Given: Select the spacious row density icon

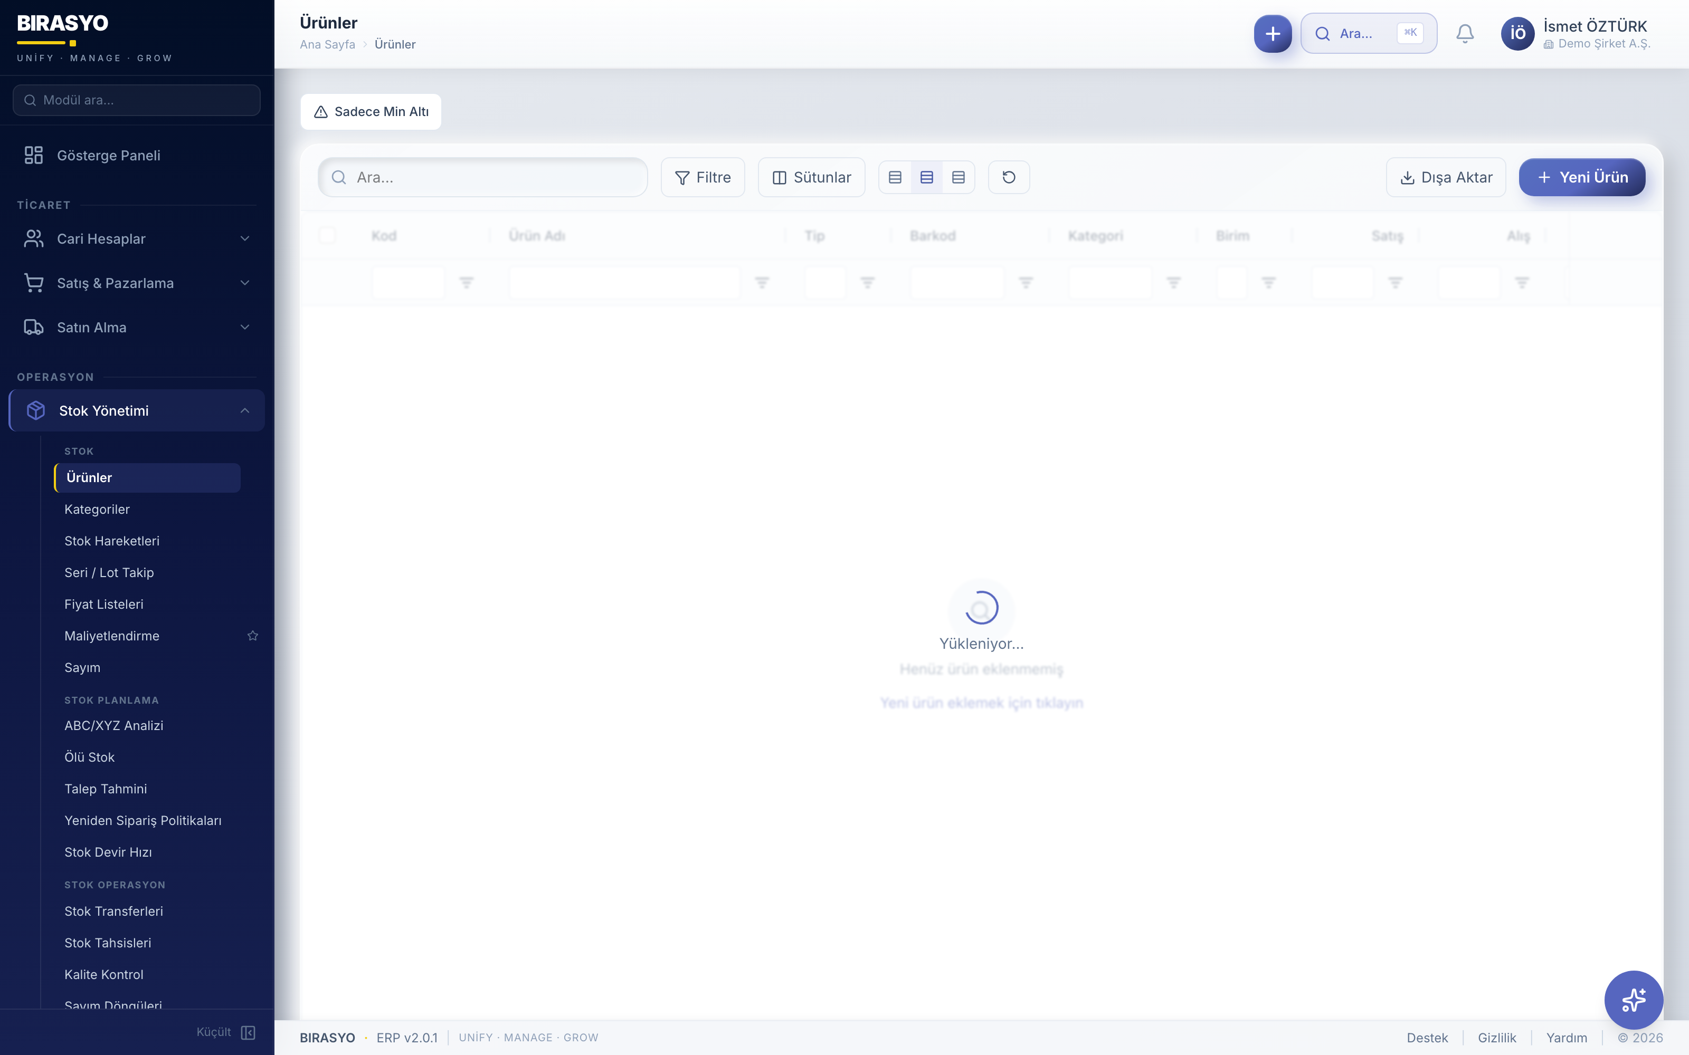Looking at the screenshot, I should click(959, 177).
